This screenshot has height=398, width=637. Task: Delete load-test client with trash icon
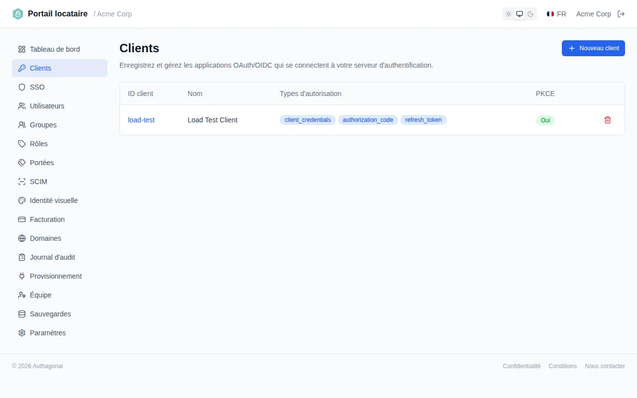[x=608, y=120]
